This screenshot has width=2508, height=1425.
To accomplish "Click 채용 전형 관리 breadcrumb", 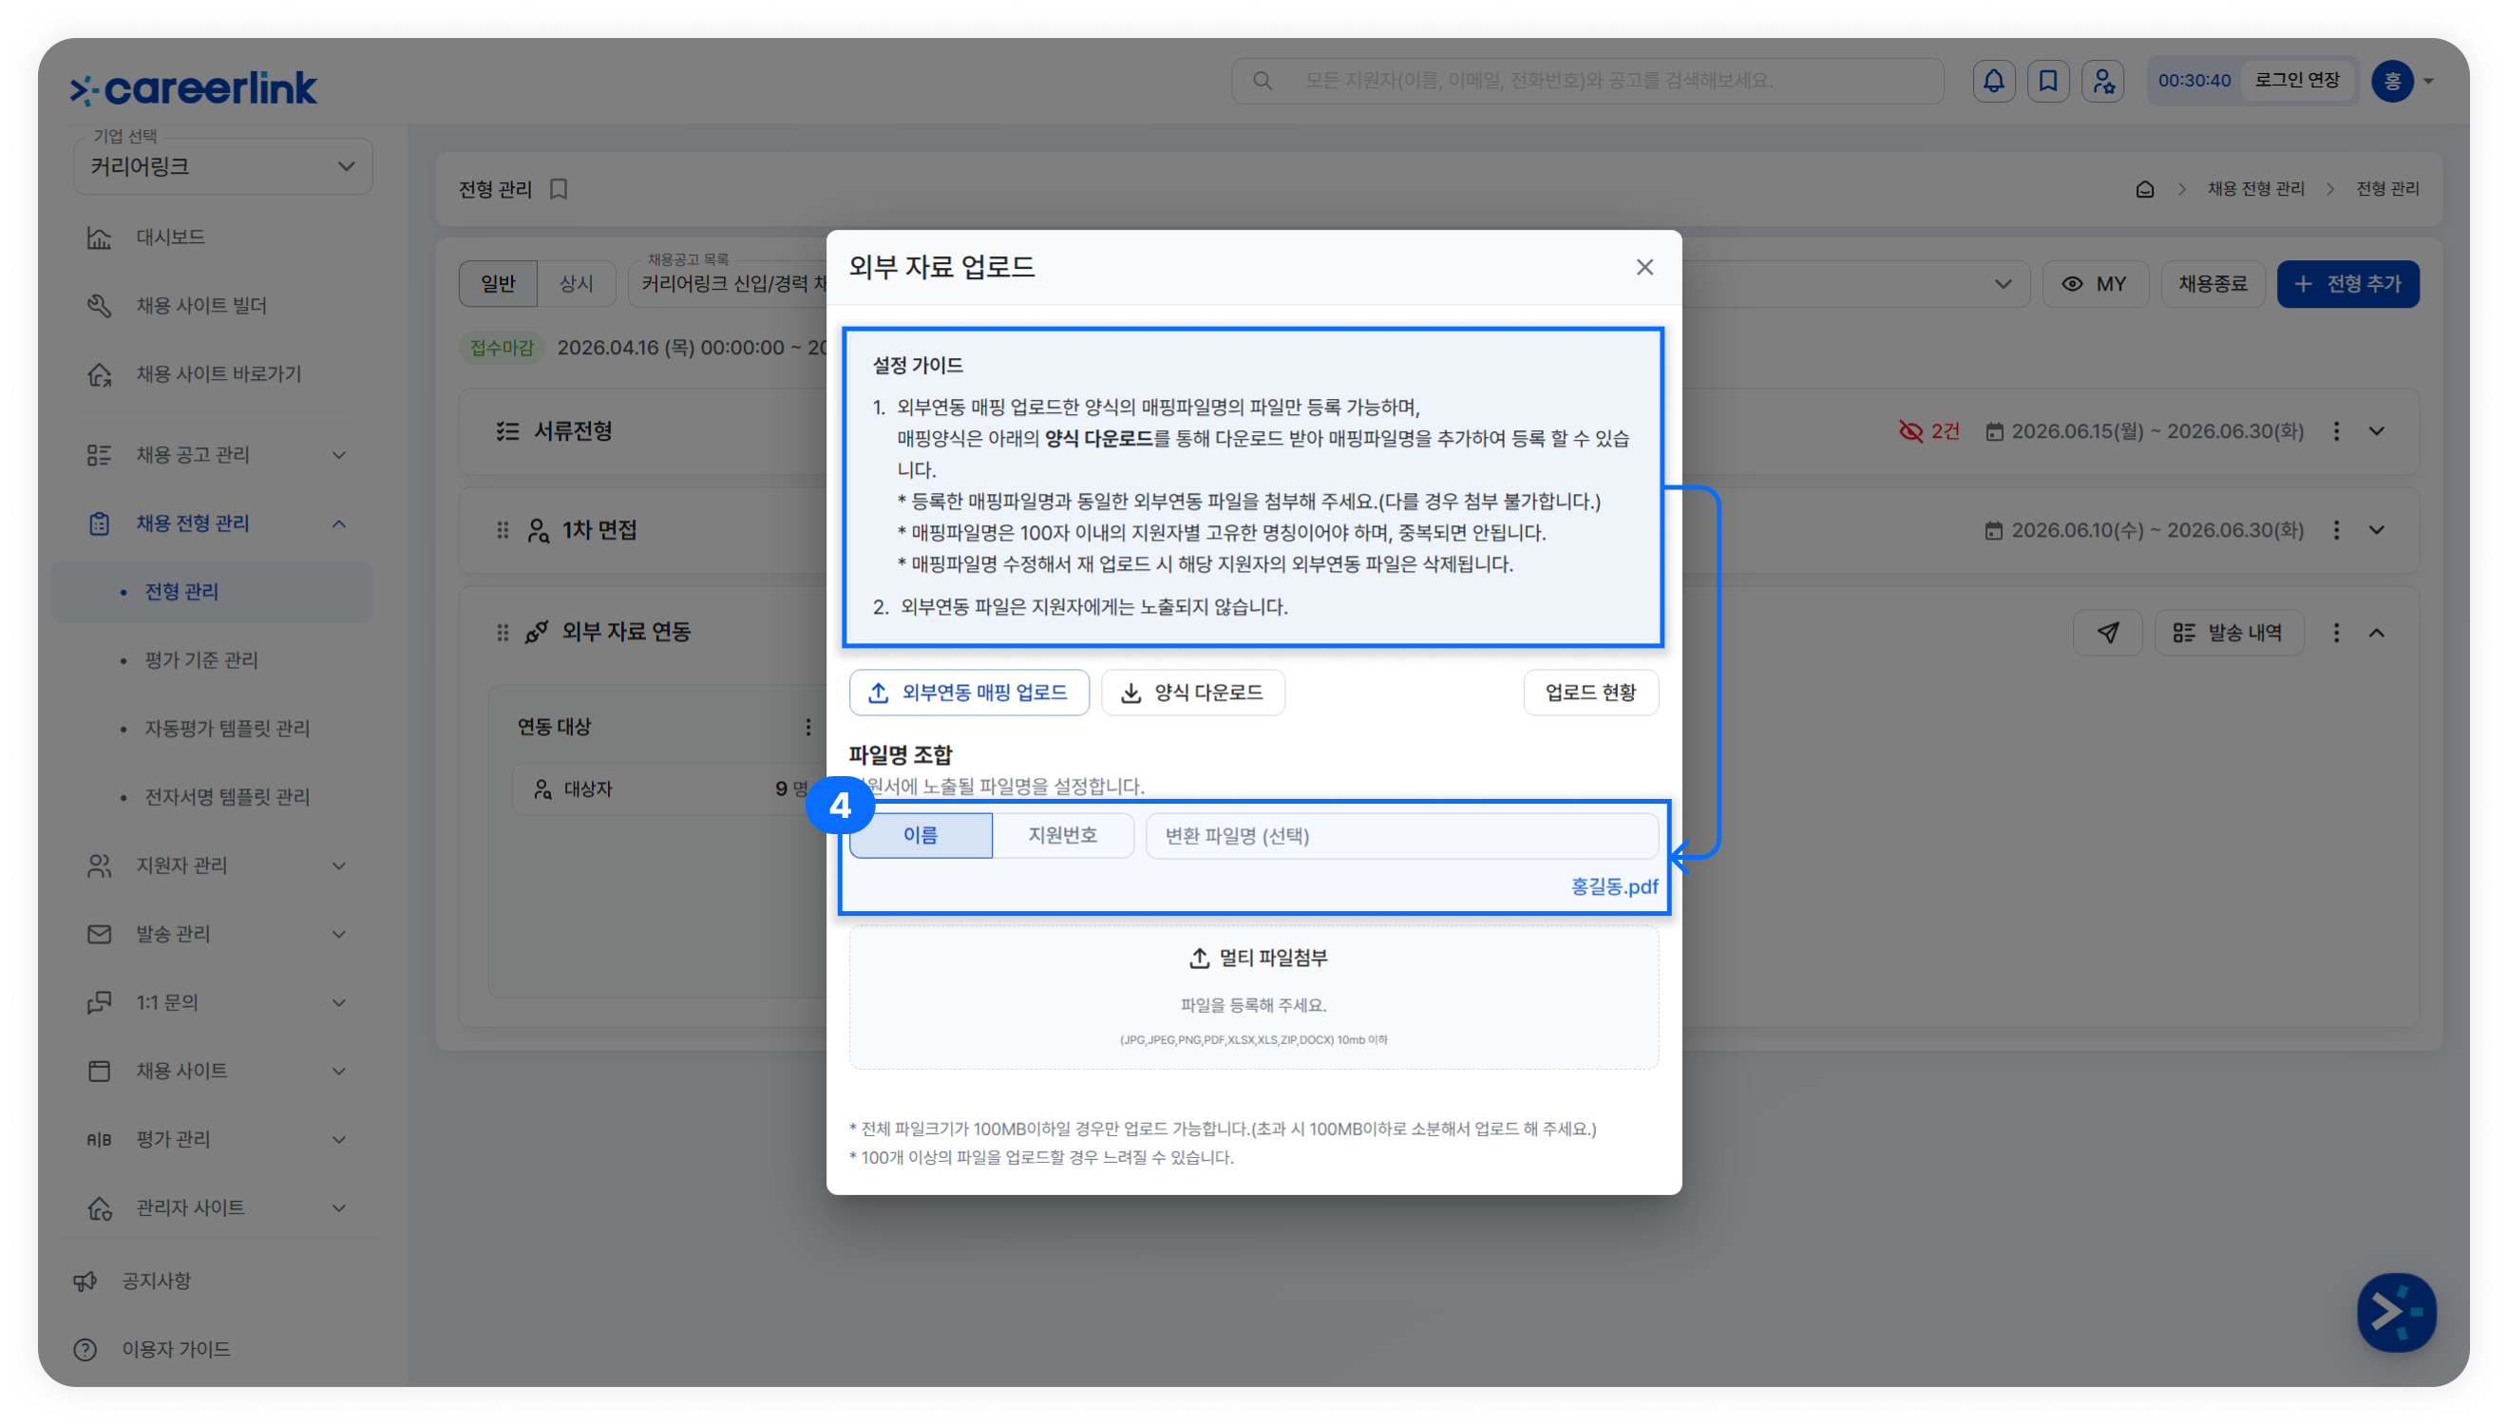I will pos(2255,189).
